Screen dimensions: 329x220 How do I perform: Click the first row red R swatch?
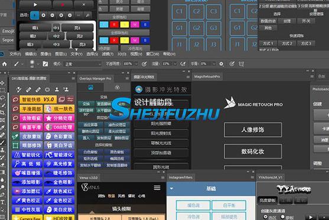coord(114,25)
